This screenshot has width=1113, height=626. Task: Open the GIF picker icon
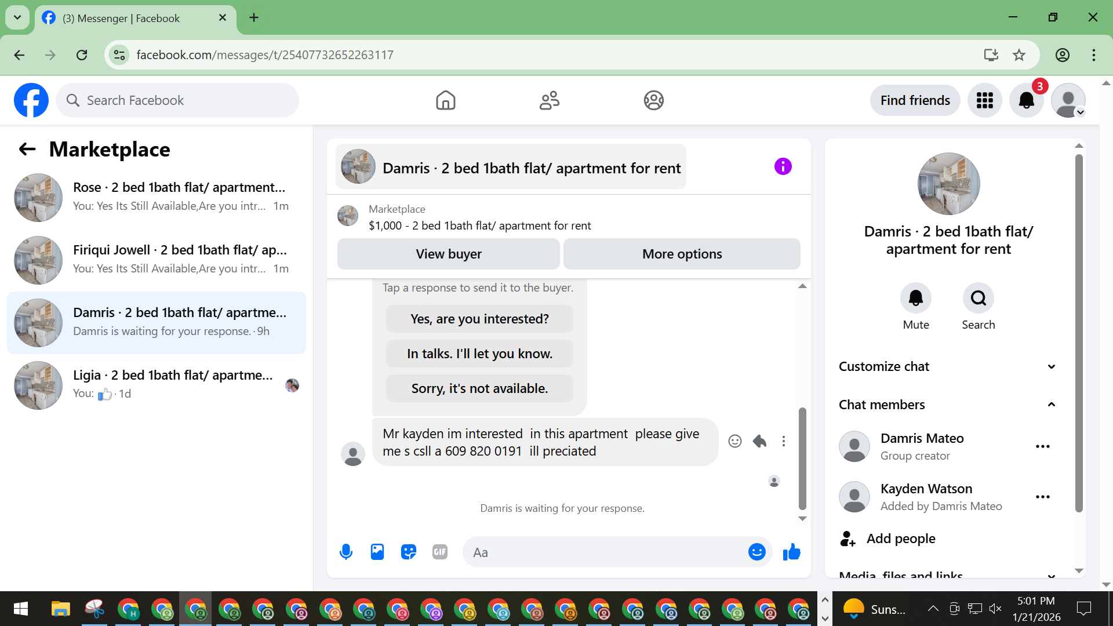coord(440,552)
